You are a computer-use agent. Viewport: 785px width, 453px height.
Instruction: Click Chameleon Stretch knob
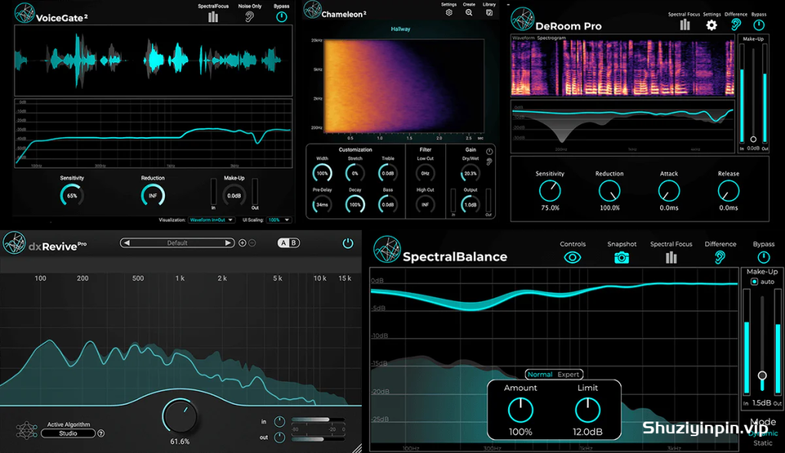coord(355,173)
